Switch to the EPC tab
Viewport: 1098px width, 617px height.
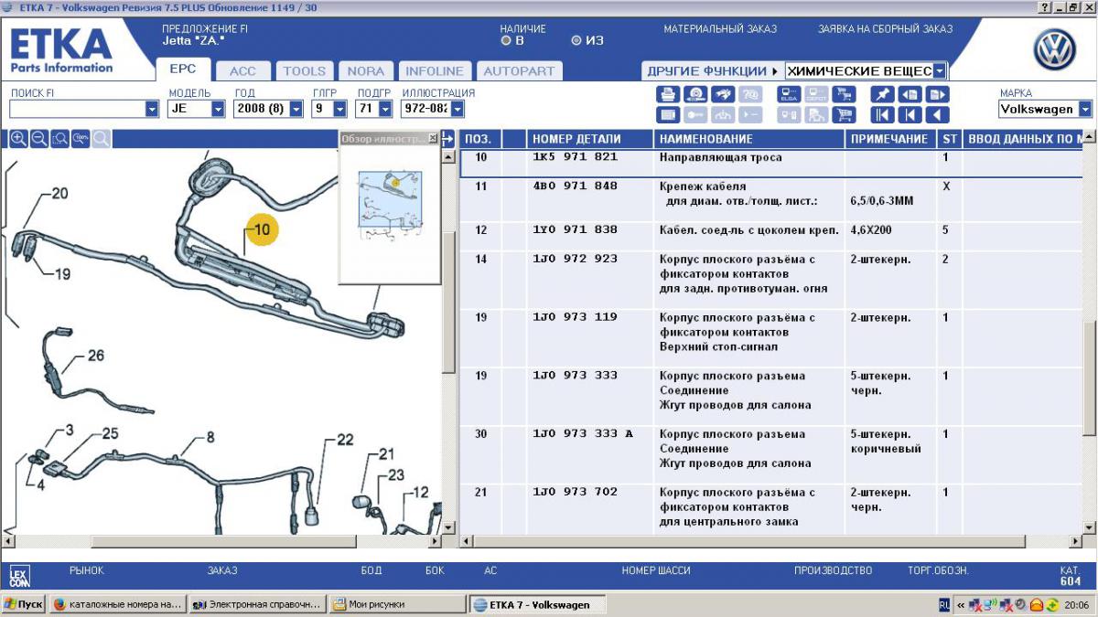[x=183, y=69]
